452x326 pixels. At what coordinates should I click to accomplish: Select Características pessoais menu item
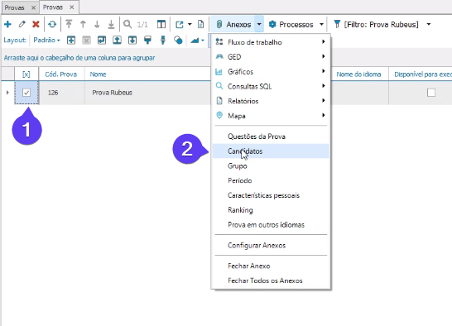(271, 195)
